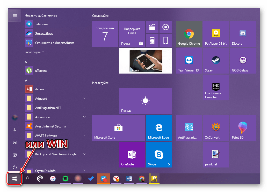
Task: Open the paint.net tile
Action: click(216, 155)
